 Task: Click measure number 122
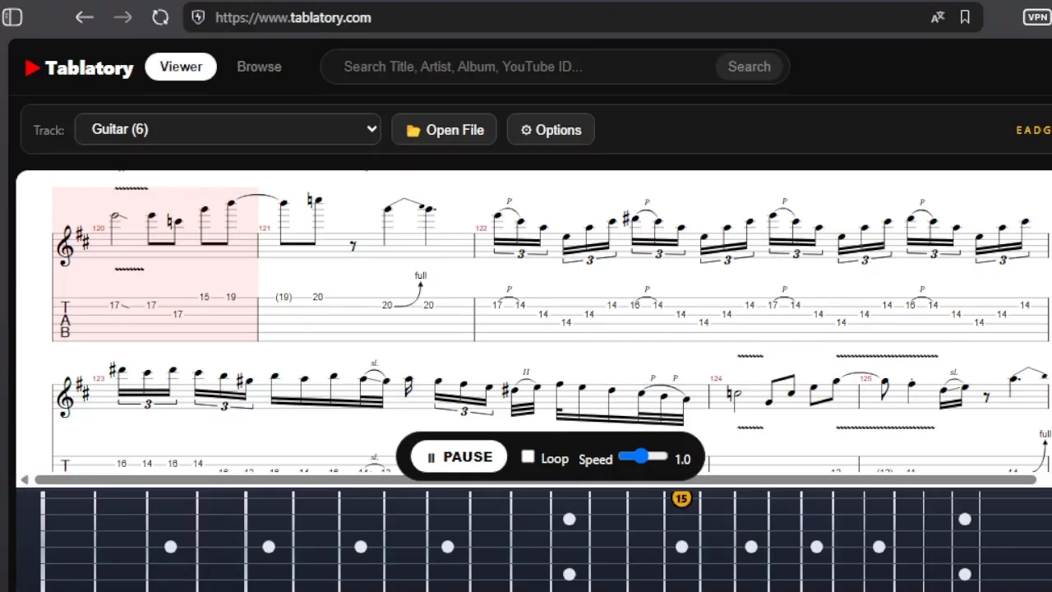482,228
